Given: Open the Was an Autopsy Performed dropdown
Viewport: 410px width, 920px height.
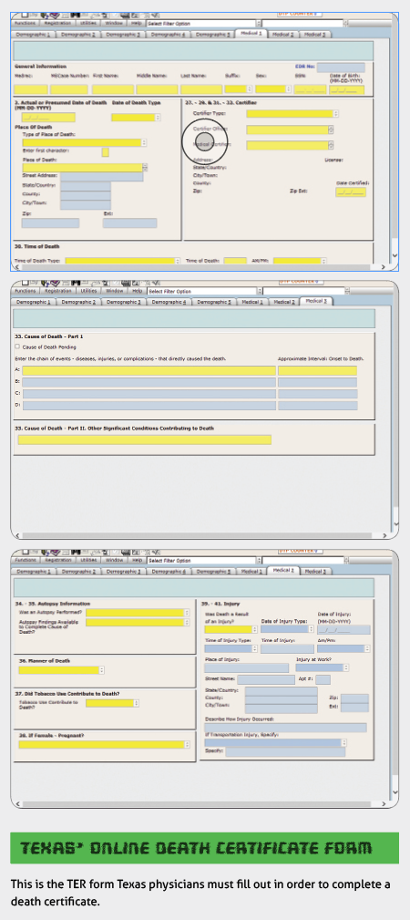Looking at the screenshot, I should [138, 613].
